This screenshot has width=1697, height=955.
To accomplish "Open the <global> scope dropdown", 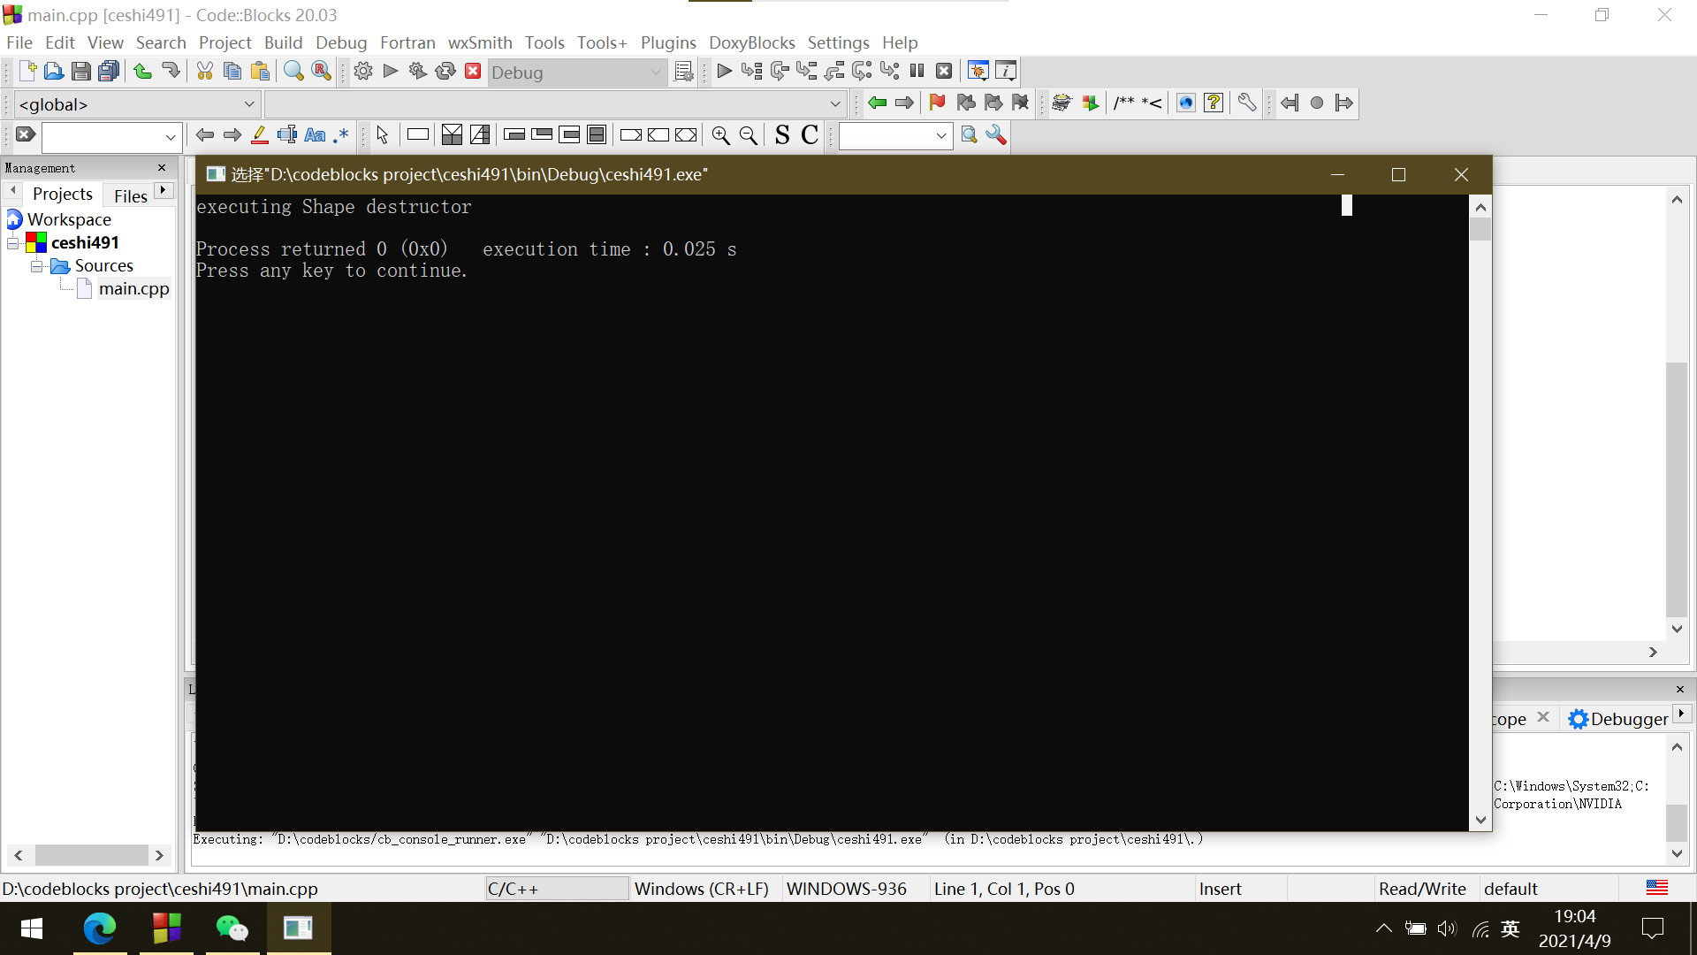I will pyautogui.click(x=249, y=104).
